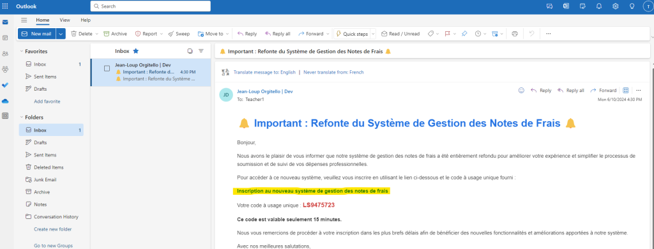
Task: Click sender name Jean-Loup Orgitello | Dev in reading pane
Action: click(x=265, y=91)
